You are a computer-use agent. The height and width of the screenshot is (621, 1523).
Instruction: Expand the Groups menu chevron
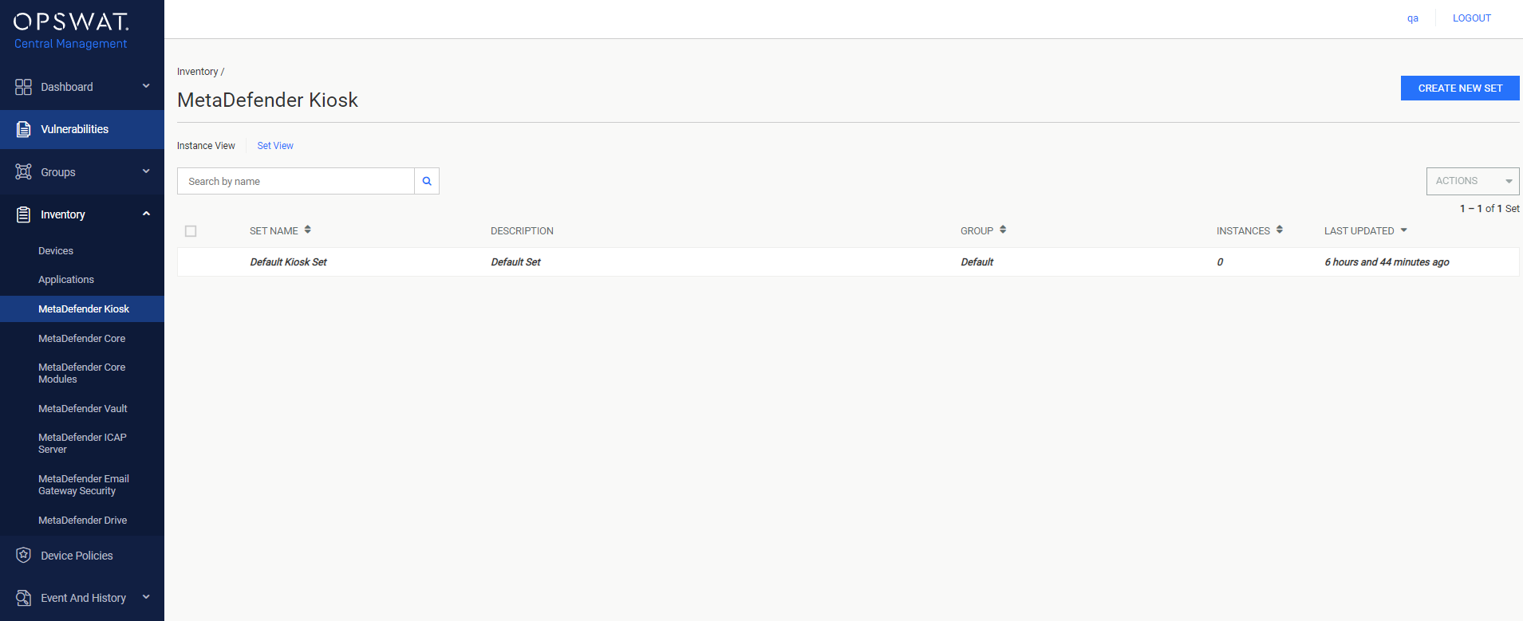click(x=146, y=171)
